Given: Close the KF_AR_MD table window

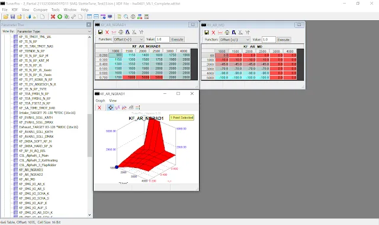Looking at the screenshot, I should click(x=299, y=25).
